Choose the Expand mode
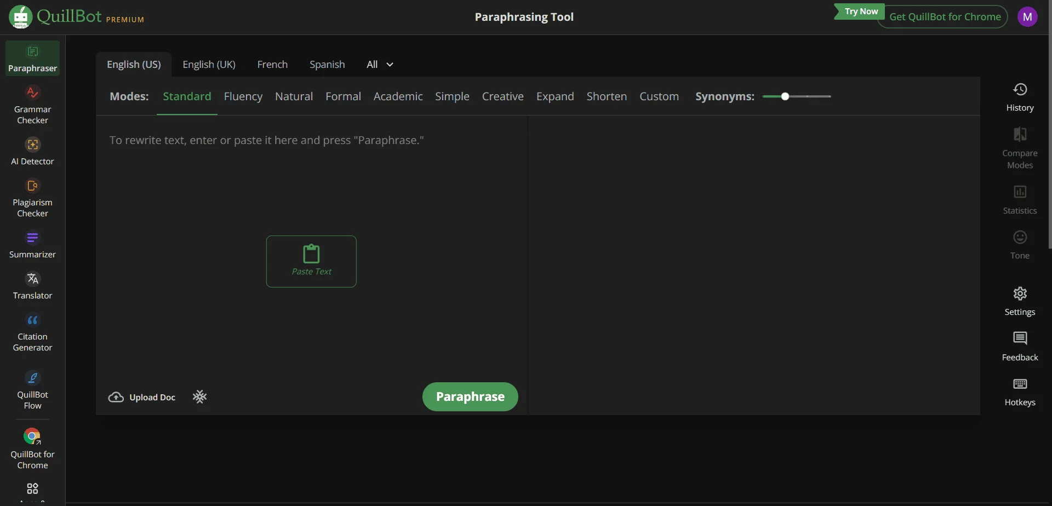Screen dimensions: 1052x506 click(555, 96)
